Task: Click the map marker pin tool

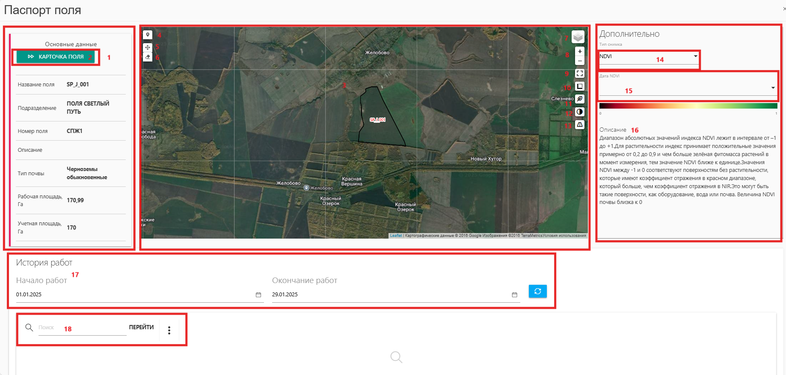Action: 148,35
